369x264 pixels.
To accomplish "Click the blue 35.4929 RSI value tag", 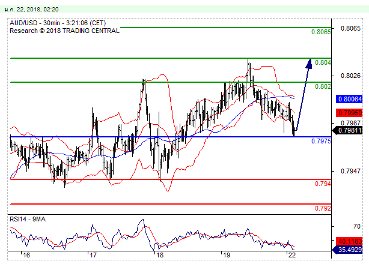I will [x=347, y=250].
